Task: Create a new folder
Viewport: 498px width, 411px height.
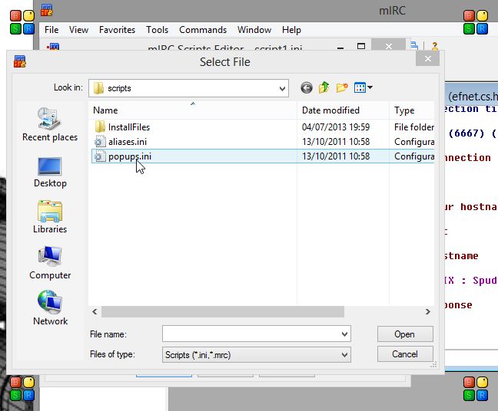Action: coord(342,88)
